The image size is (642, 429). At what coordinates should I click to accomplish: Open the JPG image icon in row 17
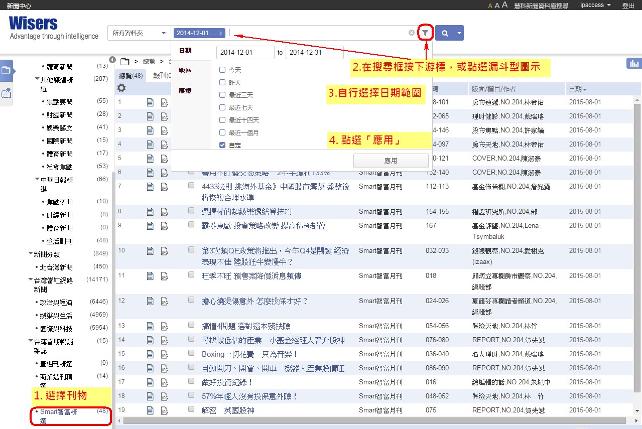tap(164, 382)
